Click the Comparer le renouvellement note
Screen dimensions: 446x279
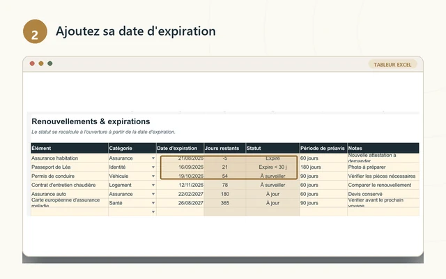[x=383, y=185]
